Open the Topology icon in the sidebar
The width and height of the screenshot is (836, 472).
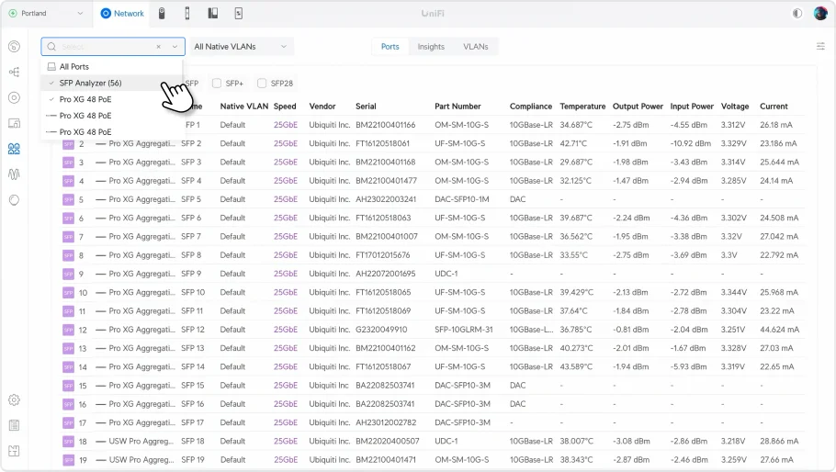pyautogui.click(x=15, y=72)
